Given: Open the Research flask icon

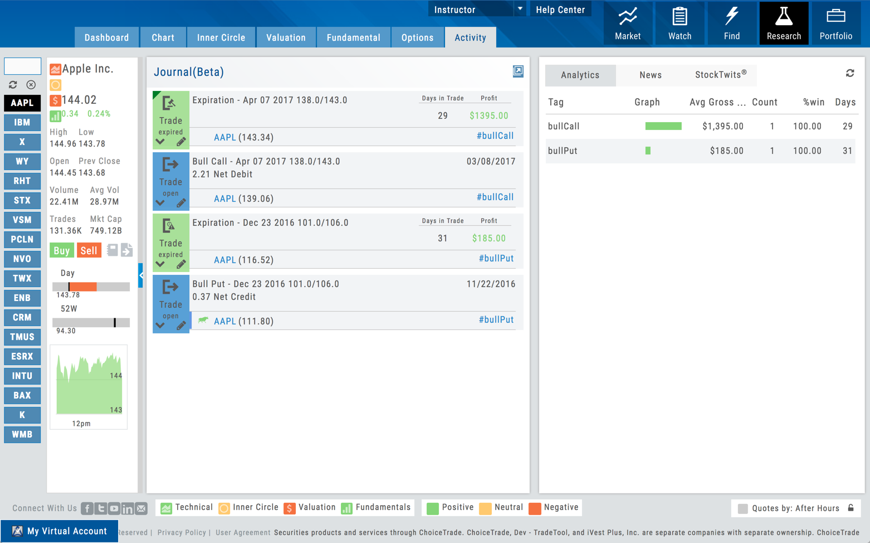Looking at the screenshot, I should 784,23.
